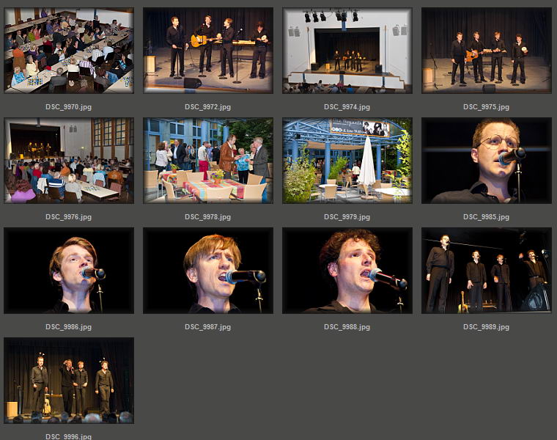557x440 pixels.
Task: Click the wide stage shot thumbnail DSC_9974
Action: pos(347,51)
